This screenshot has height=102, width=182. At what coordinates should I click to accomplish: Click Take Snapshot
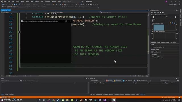coord(157,52)
